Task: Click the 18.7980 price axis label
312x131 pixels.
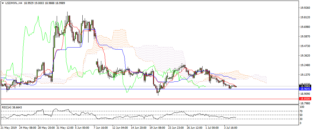Action: (305, 103)
